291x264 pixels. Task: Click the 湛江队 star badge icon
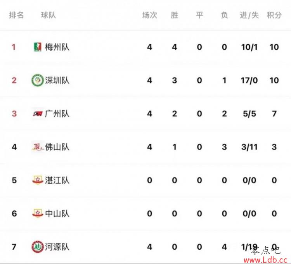click(38, 180)
